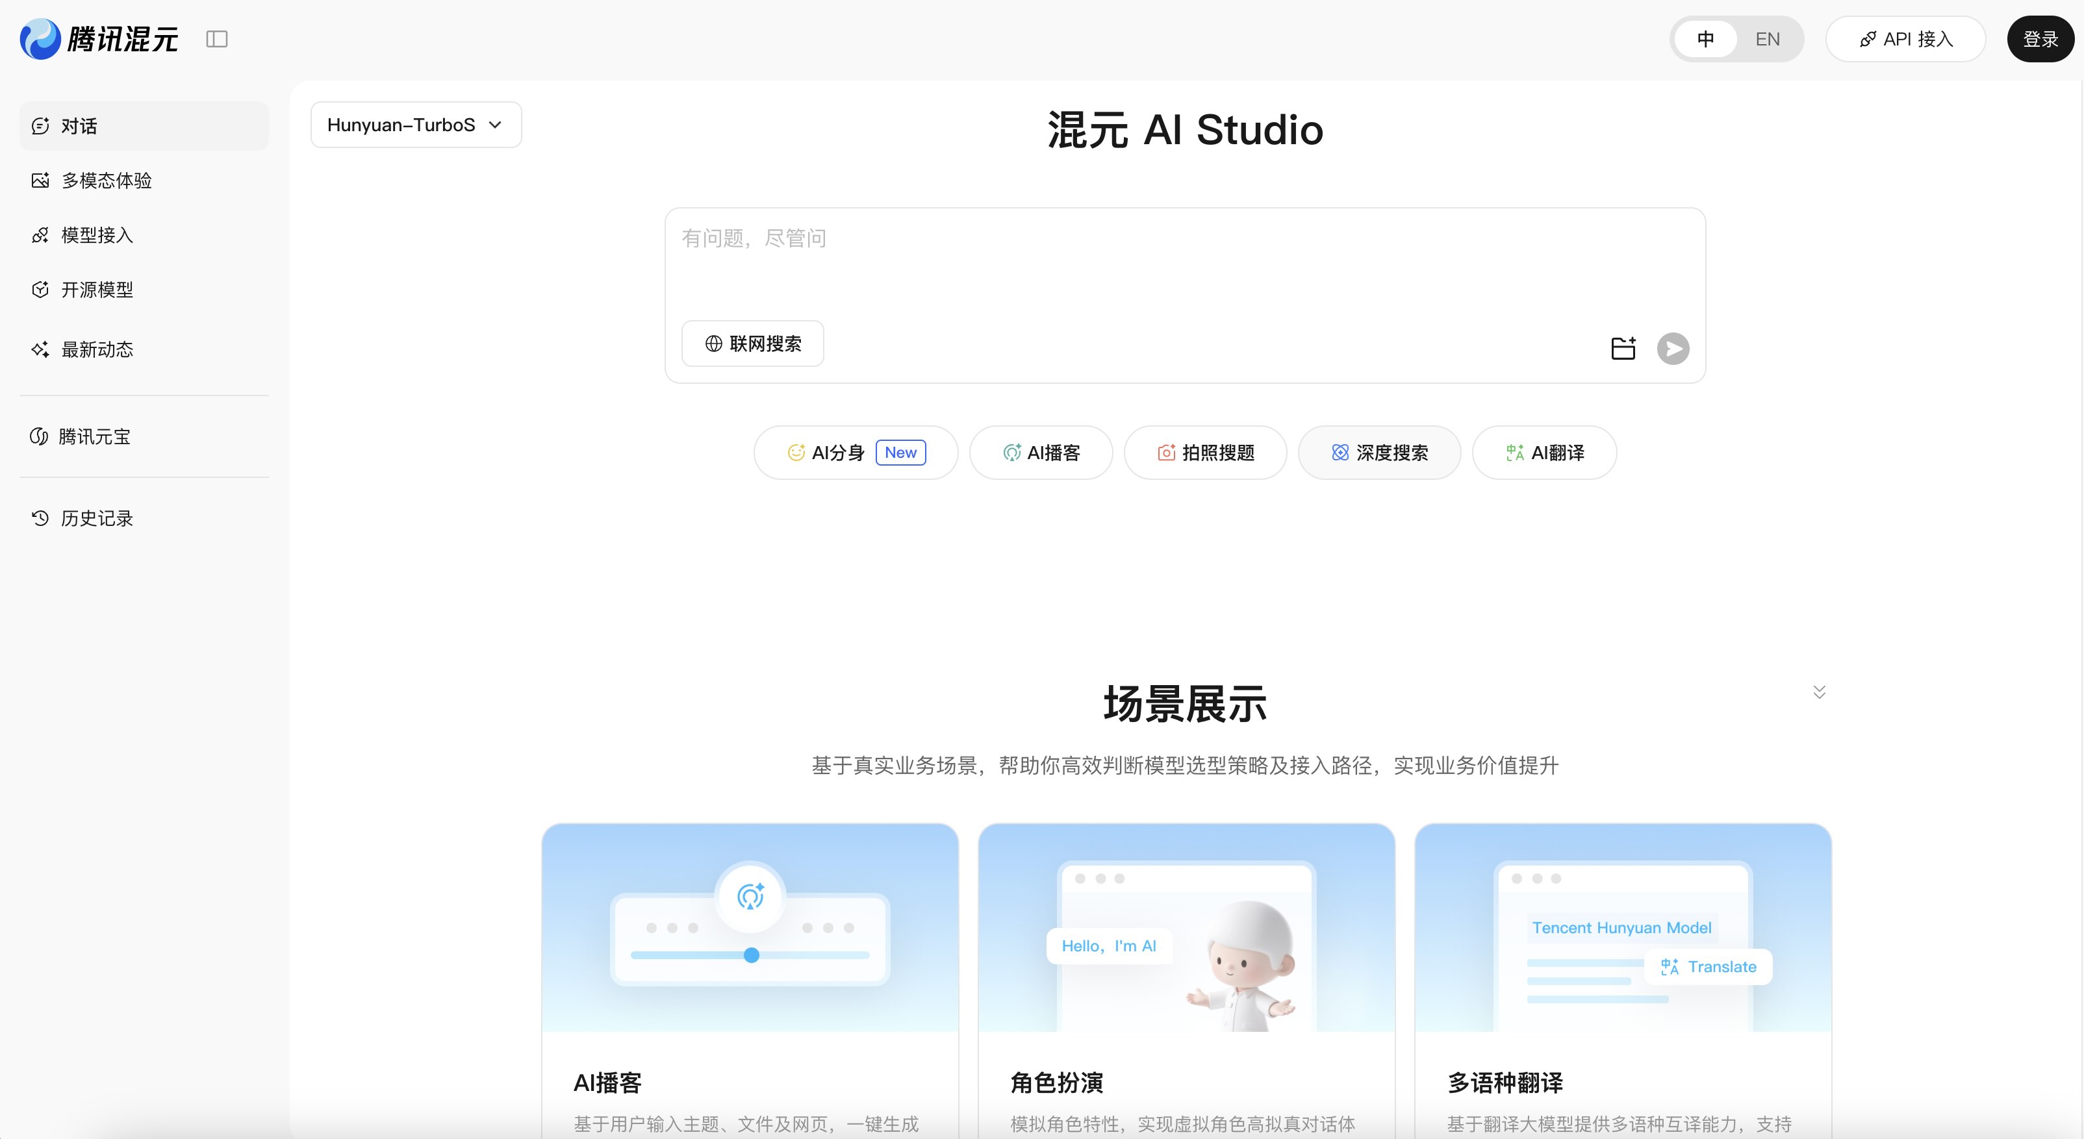The image size is (2084, 1139).
Task: Collapse the sidebar using the panel icon
Action: (x=216, y=38)
